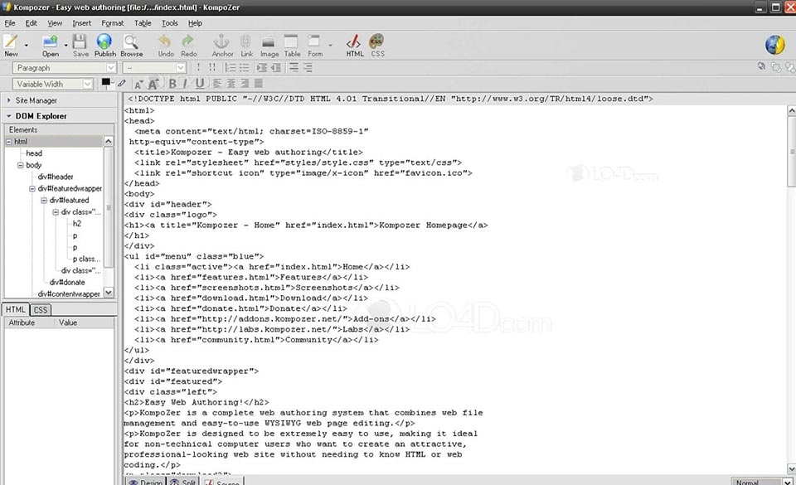Collapse the body node in DOM tree
The image size is (796, 485).
(20, 165)
